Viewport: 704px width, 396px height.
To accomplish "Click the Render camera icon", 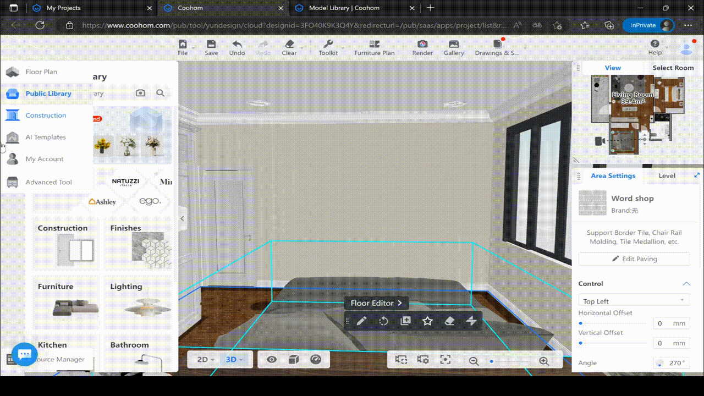I will (x=422, y=45).
